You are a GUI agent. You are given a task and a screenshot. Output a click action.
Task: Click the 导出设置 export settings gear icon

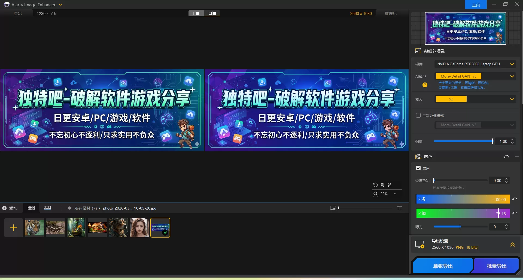coord(420,244)
